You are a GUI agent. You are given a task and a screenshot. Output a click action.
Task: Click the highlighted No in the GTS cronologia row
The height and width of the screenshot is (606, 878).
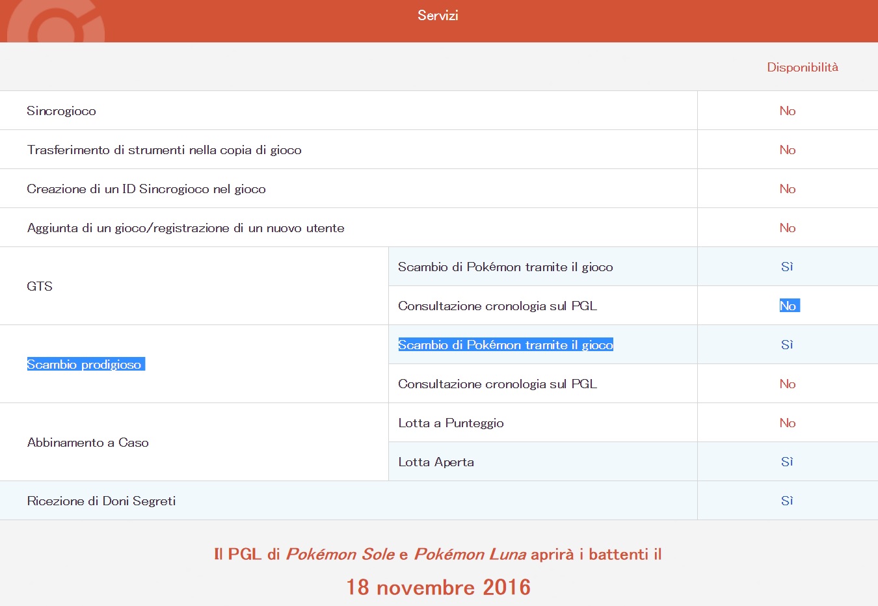pyautogui.click(x=789, y=306)
